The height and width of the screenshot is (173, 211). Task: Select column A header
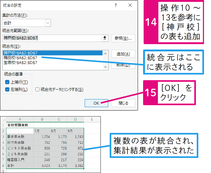tap(20, 119)
